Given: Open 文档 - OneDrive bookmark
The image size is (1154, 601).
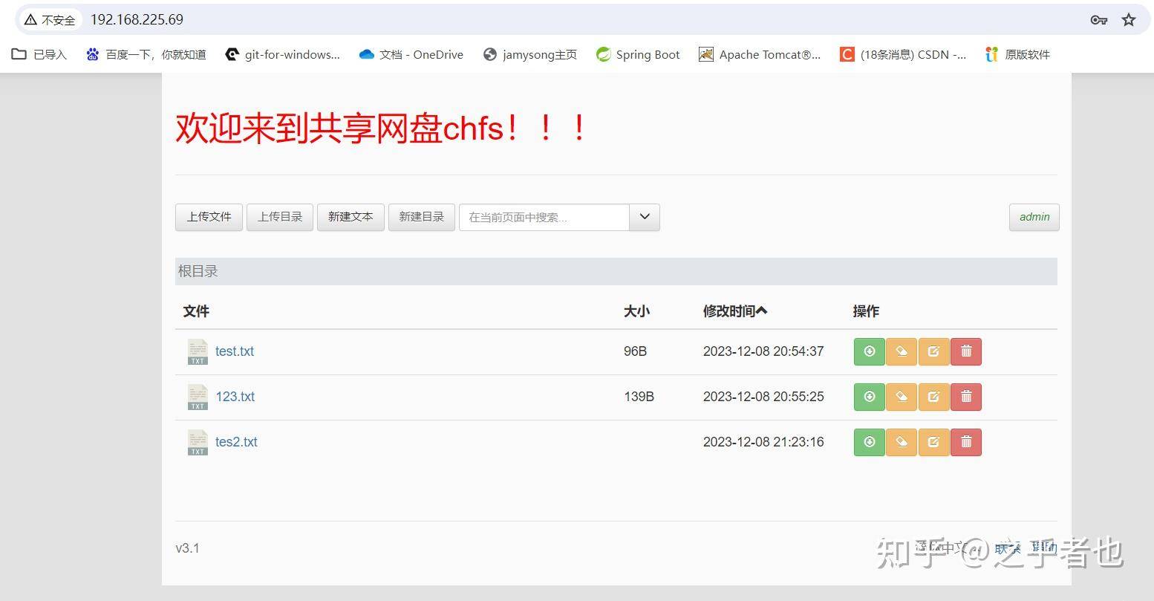Looking at the screenshot, I should point(411,54).
